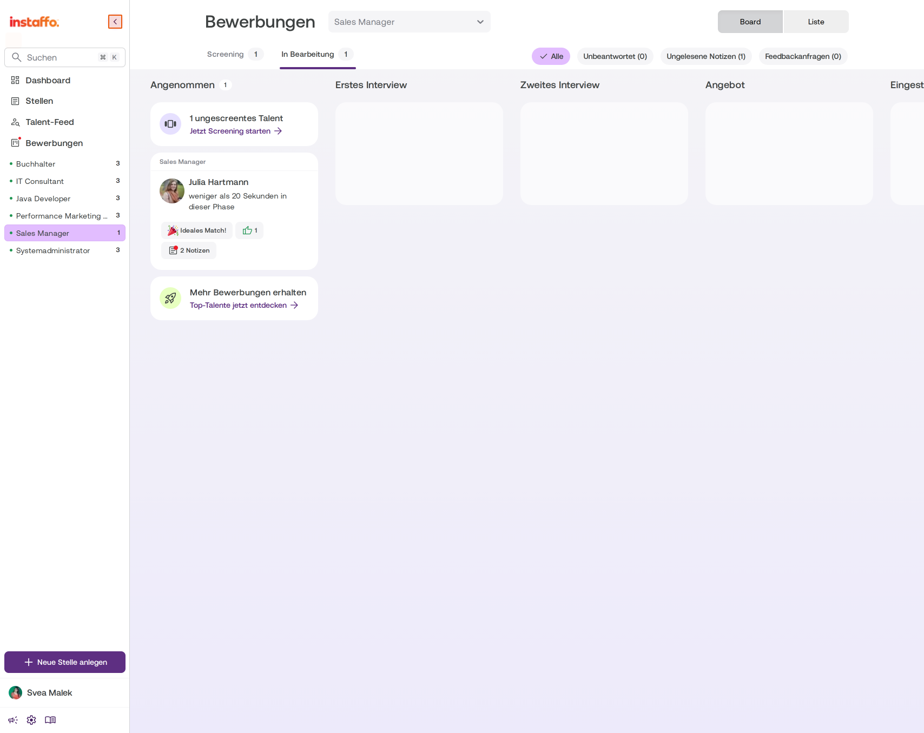Image resolution: width=924 pixels, height=733 pixels.
Task: Open the announcements megaphone icon
Action: (x=13, y=720)
